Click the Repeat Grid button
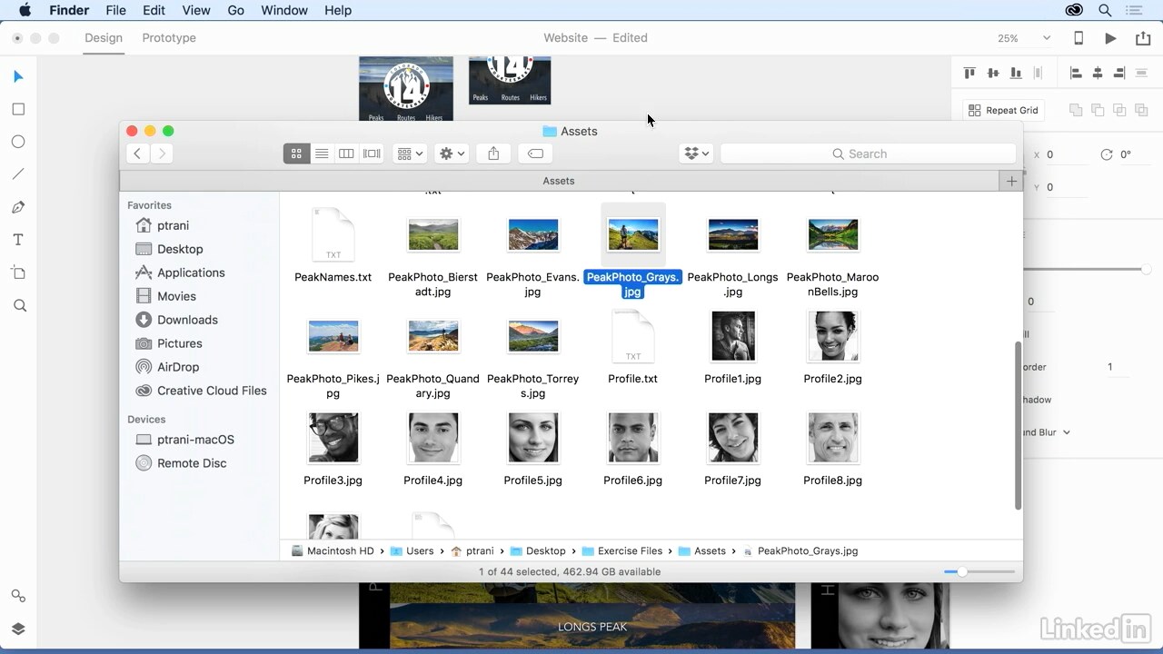Viewport: 1163px width, 654px height. tap(1003, 110)
